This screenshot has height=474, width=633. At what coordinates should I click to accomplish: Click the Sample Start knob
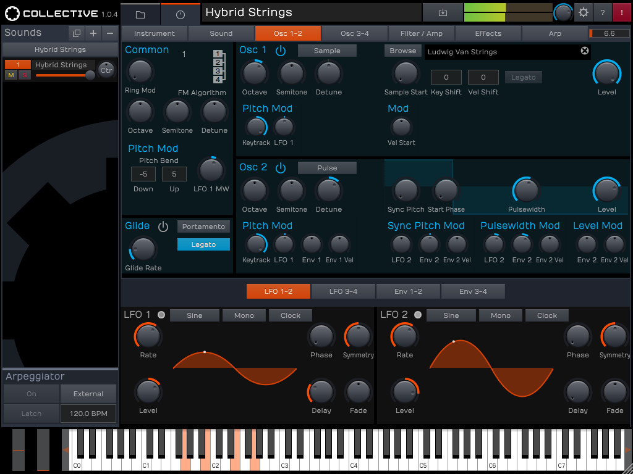tap(406, 73)
